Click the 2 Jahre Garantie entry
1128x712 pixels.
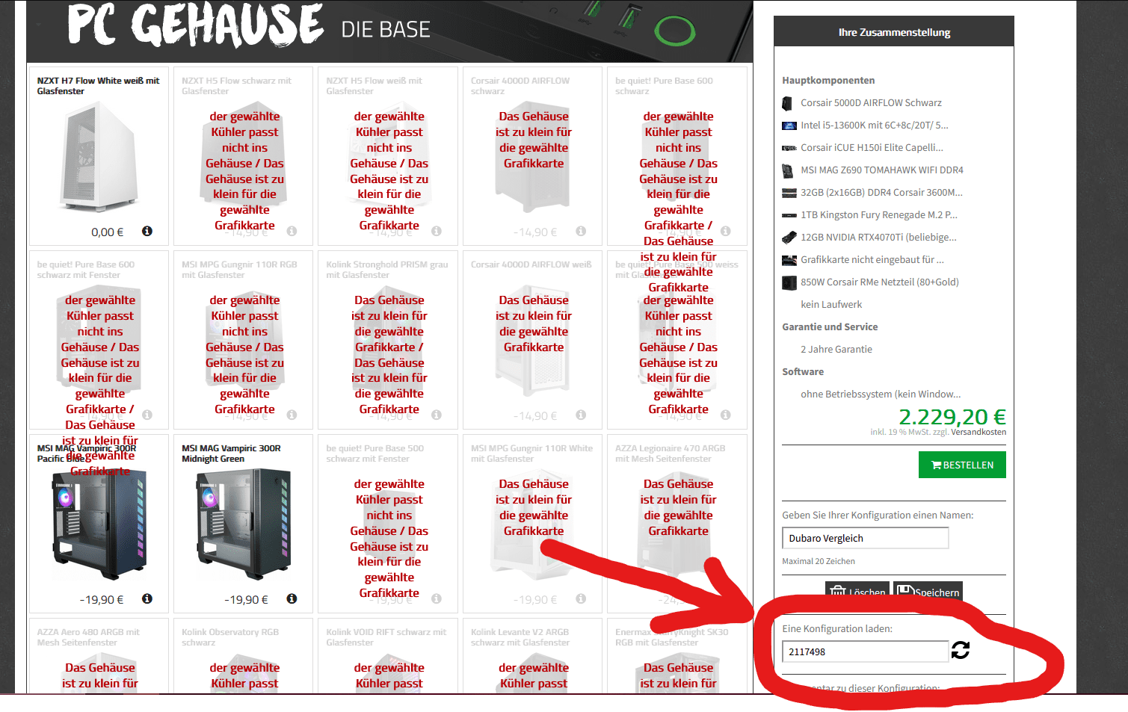pos(836,350)
